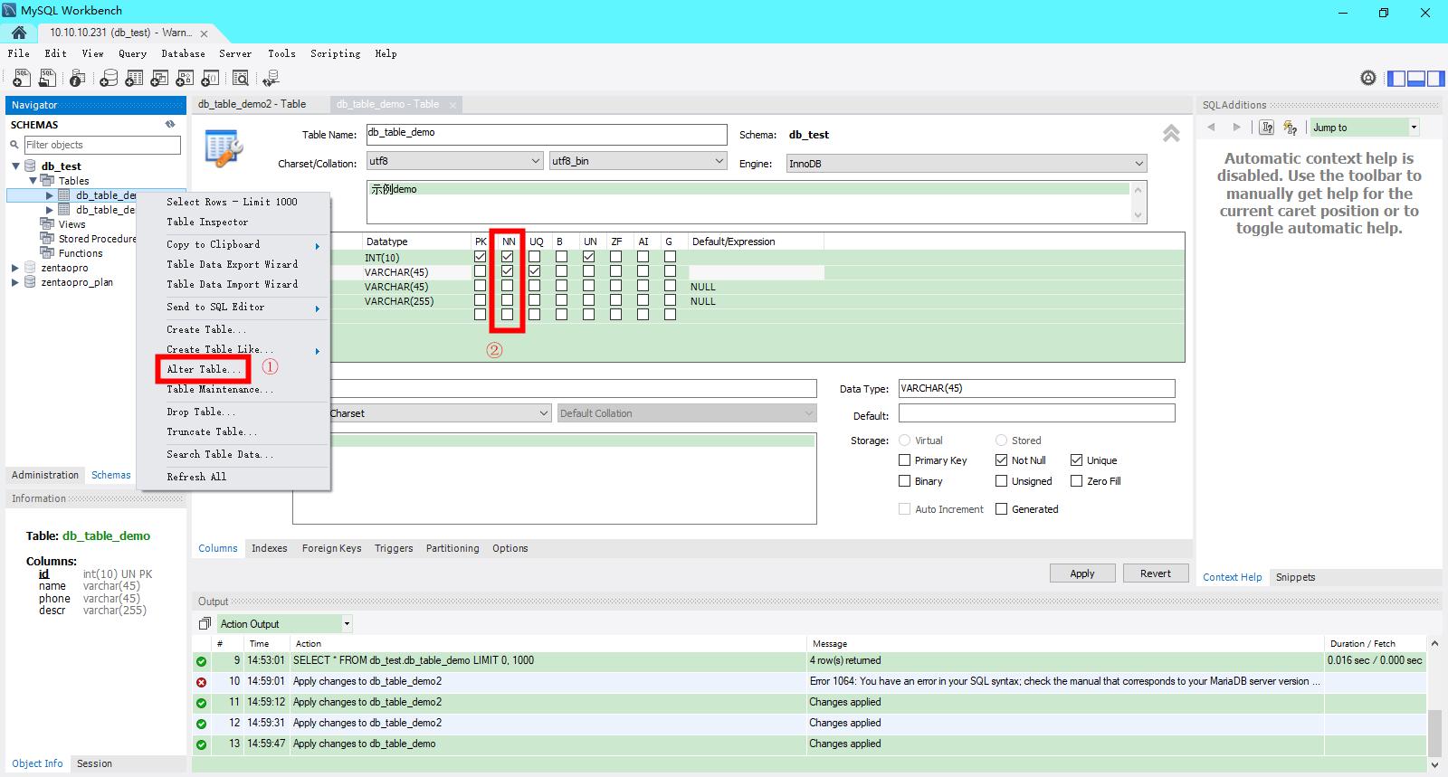Toggle UQ checkbox on first VARCHAR(45) row
Screen dimensions: 1448x777
(x=535, y=271)
